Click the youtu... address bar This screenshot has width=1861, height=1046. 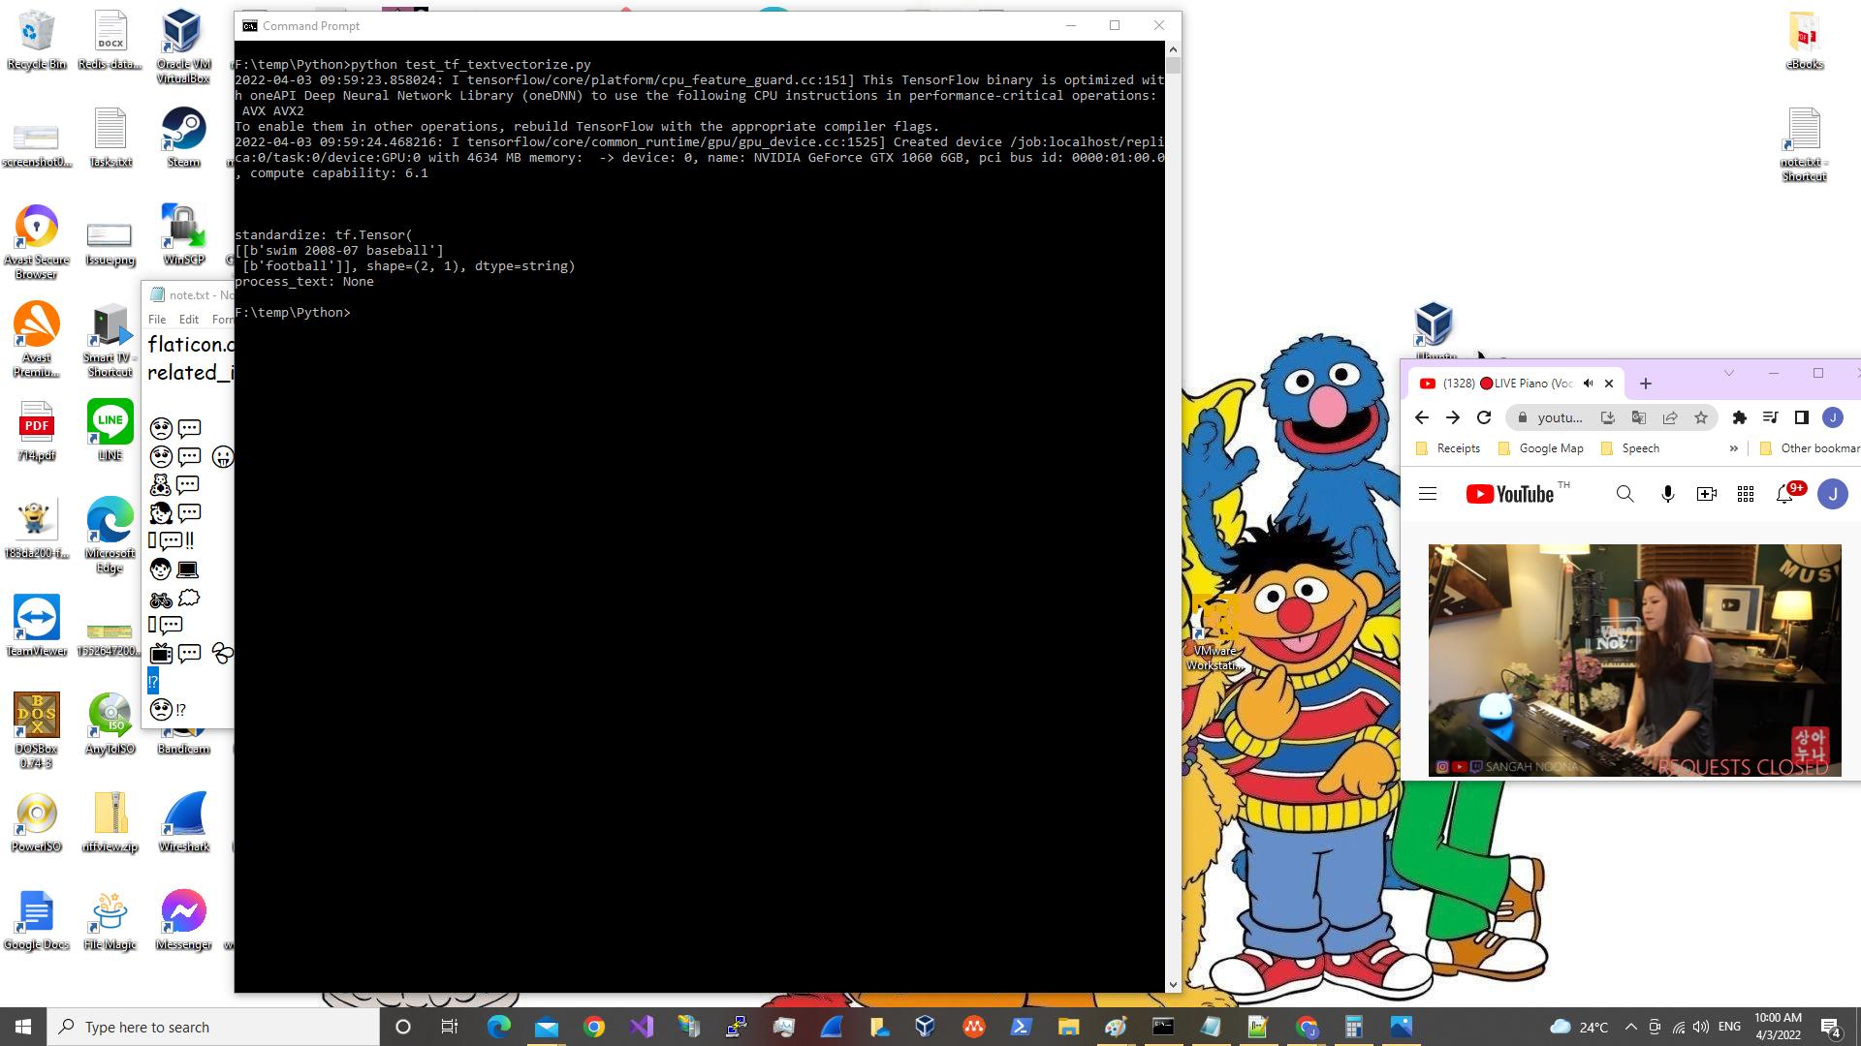[1561, 417]
